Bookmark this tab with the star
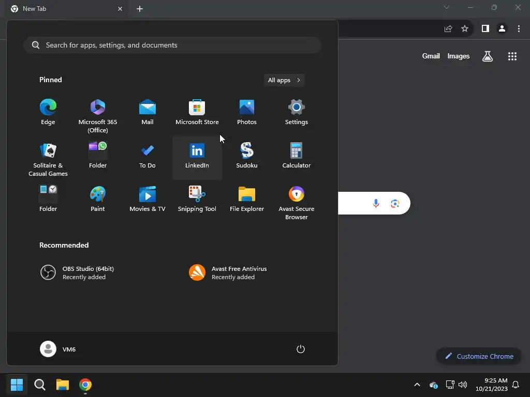The width and height of the screenshot is (530, 397). tap(465, 29)
